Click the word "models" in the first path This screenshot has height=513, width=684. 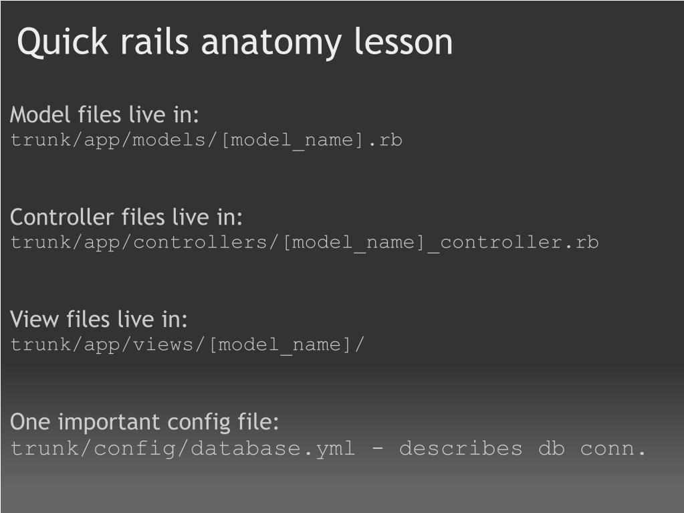pyautogui.click(x=168, y=140)
